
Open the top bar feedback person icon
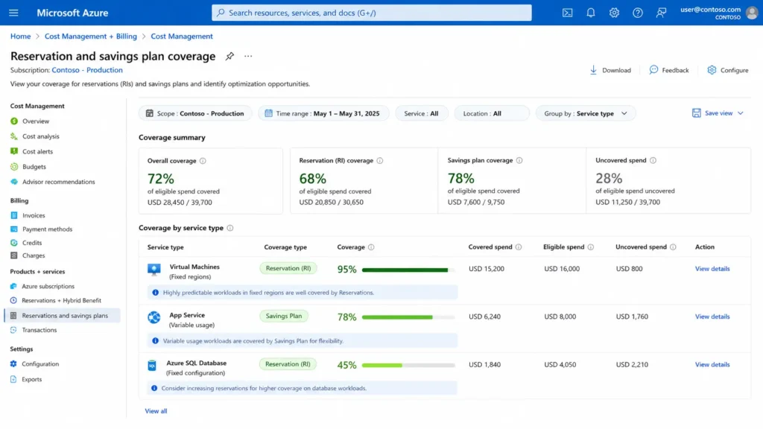661,13
